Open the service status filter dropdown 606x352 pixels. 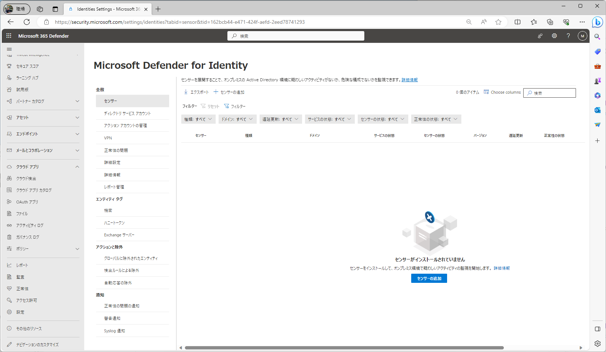[x=330, y=119]
